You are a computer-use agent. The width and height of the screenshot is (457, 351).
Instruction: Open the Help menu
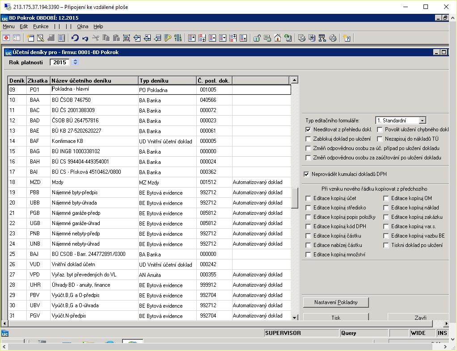click(x=98, y=26)
